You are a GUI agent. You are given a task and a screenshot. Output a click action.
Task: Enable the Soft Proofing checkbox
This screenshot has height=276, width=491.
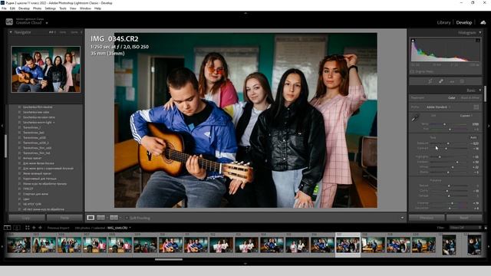[x=127, y=218]
